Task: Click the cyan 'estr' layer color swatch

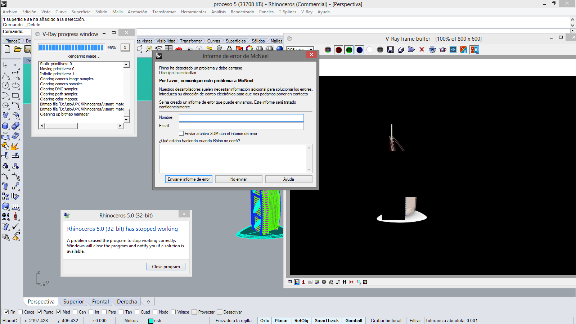Action: (x=151, y=321)
